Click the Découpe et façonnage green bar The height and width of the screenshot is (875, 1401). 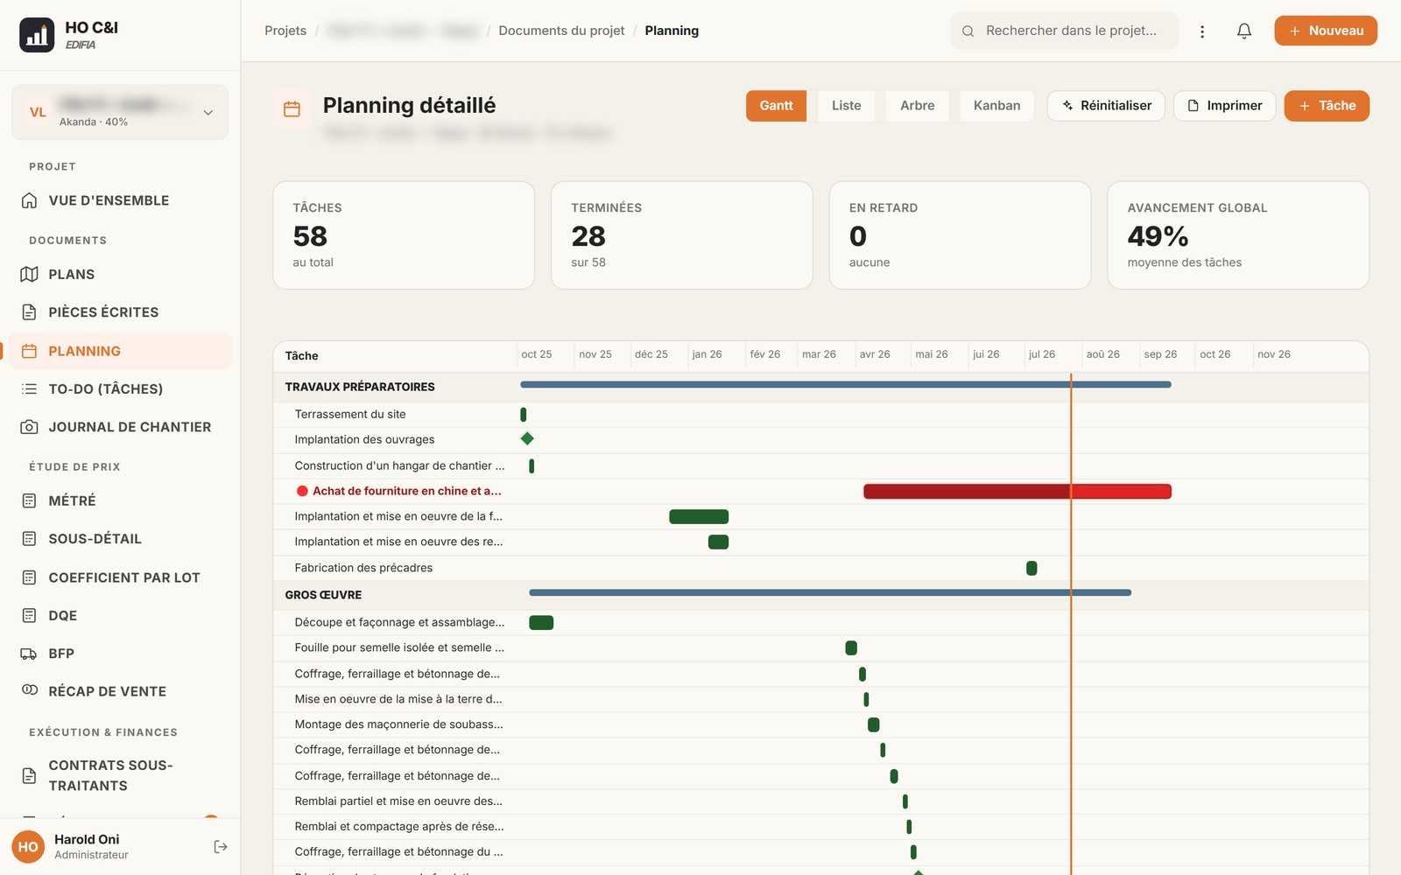pyautogui.click(x=541, y=622)
